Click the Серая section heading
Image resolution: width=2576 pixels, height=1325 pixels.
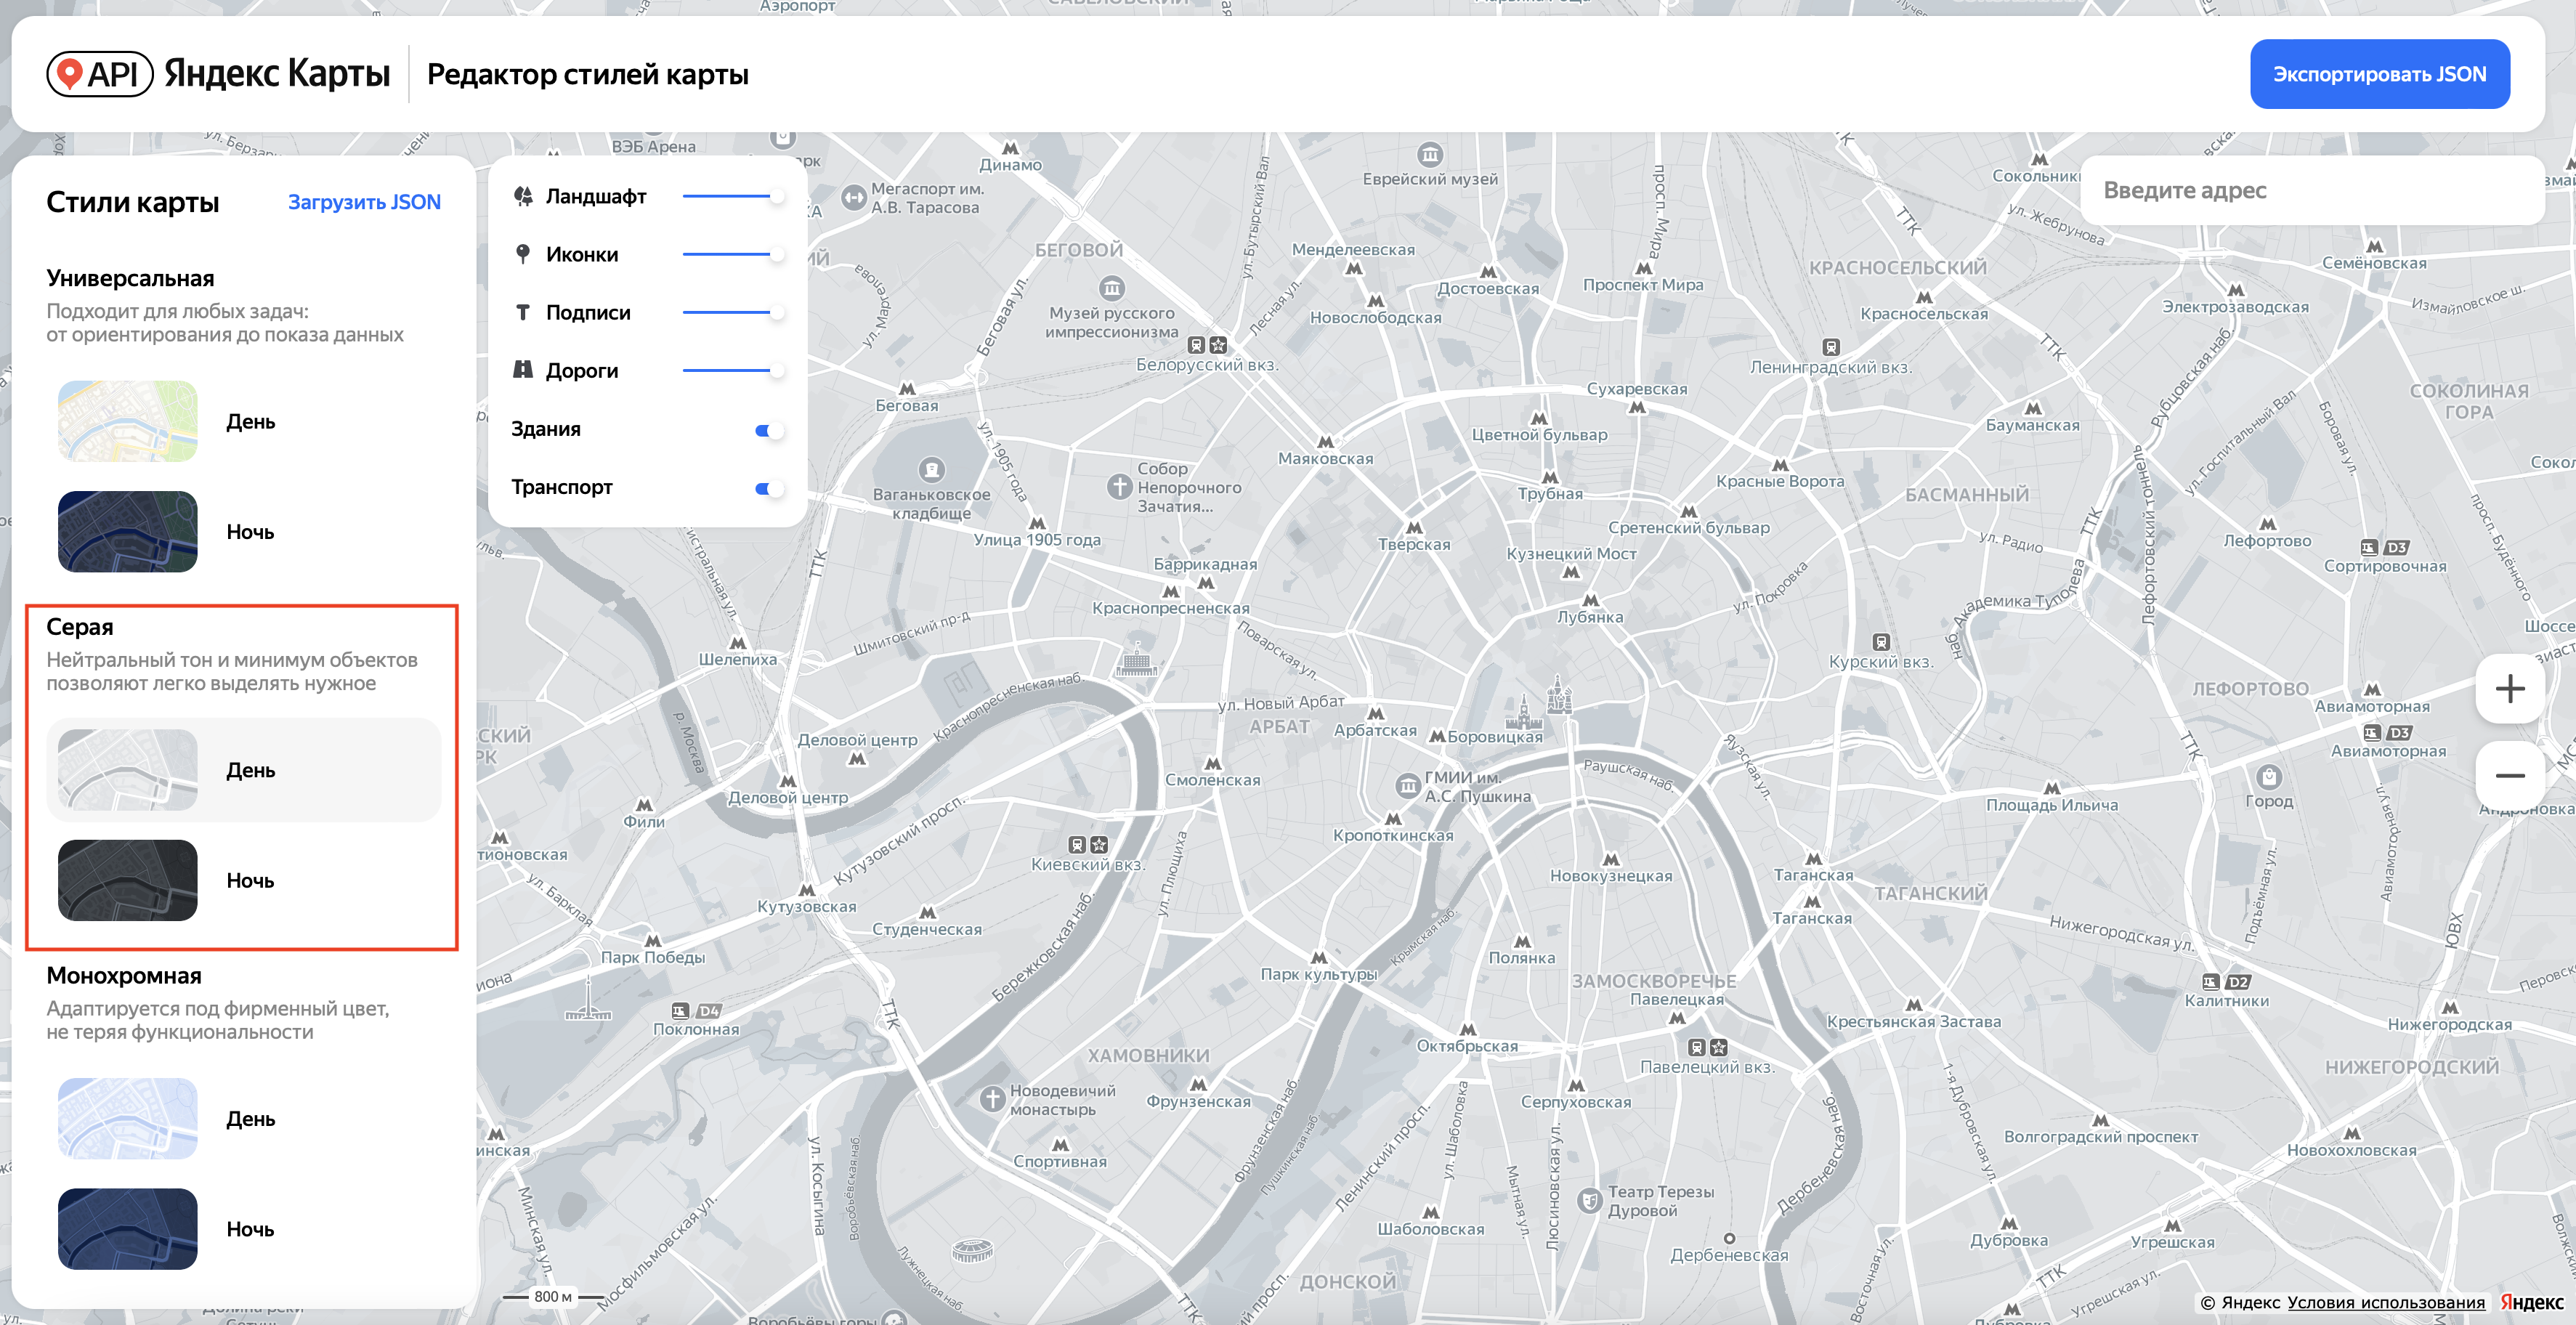click(80, 627)
